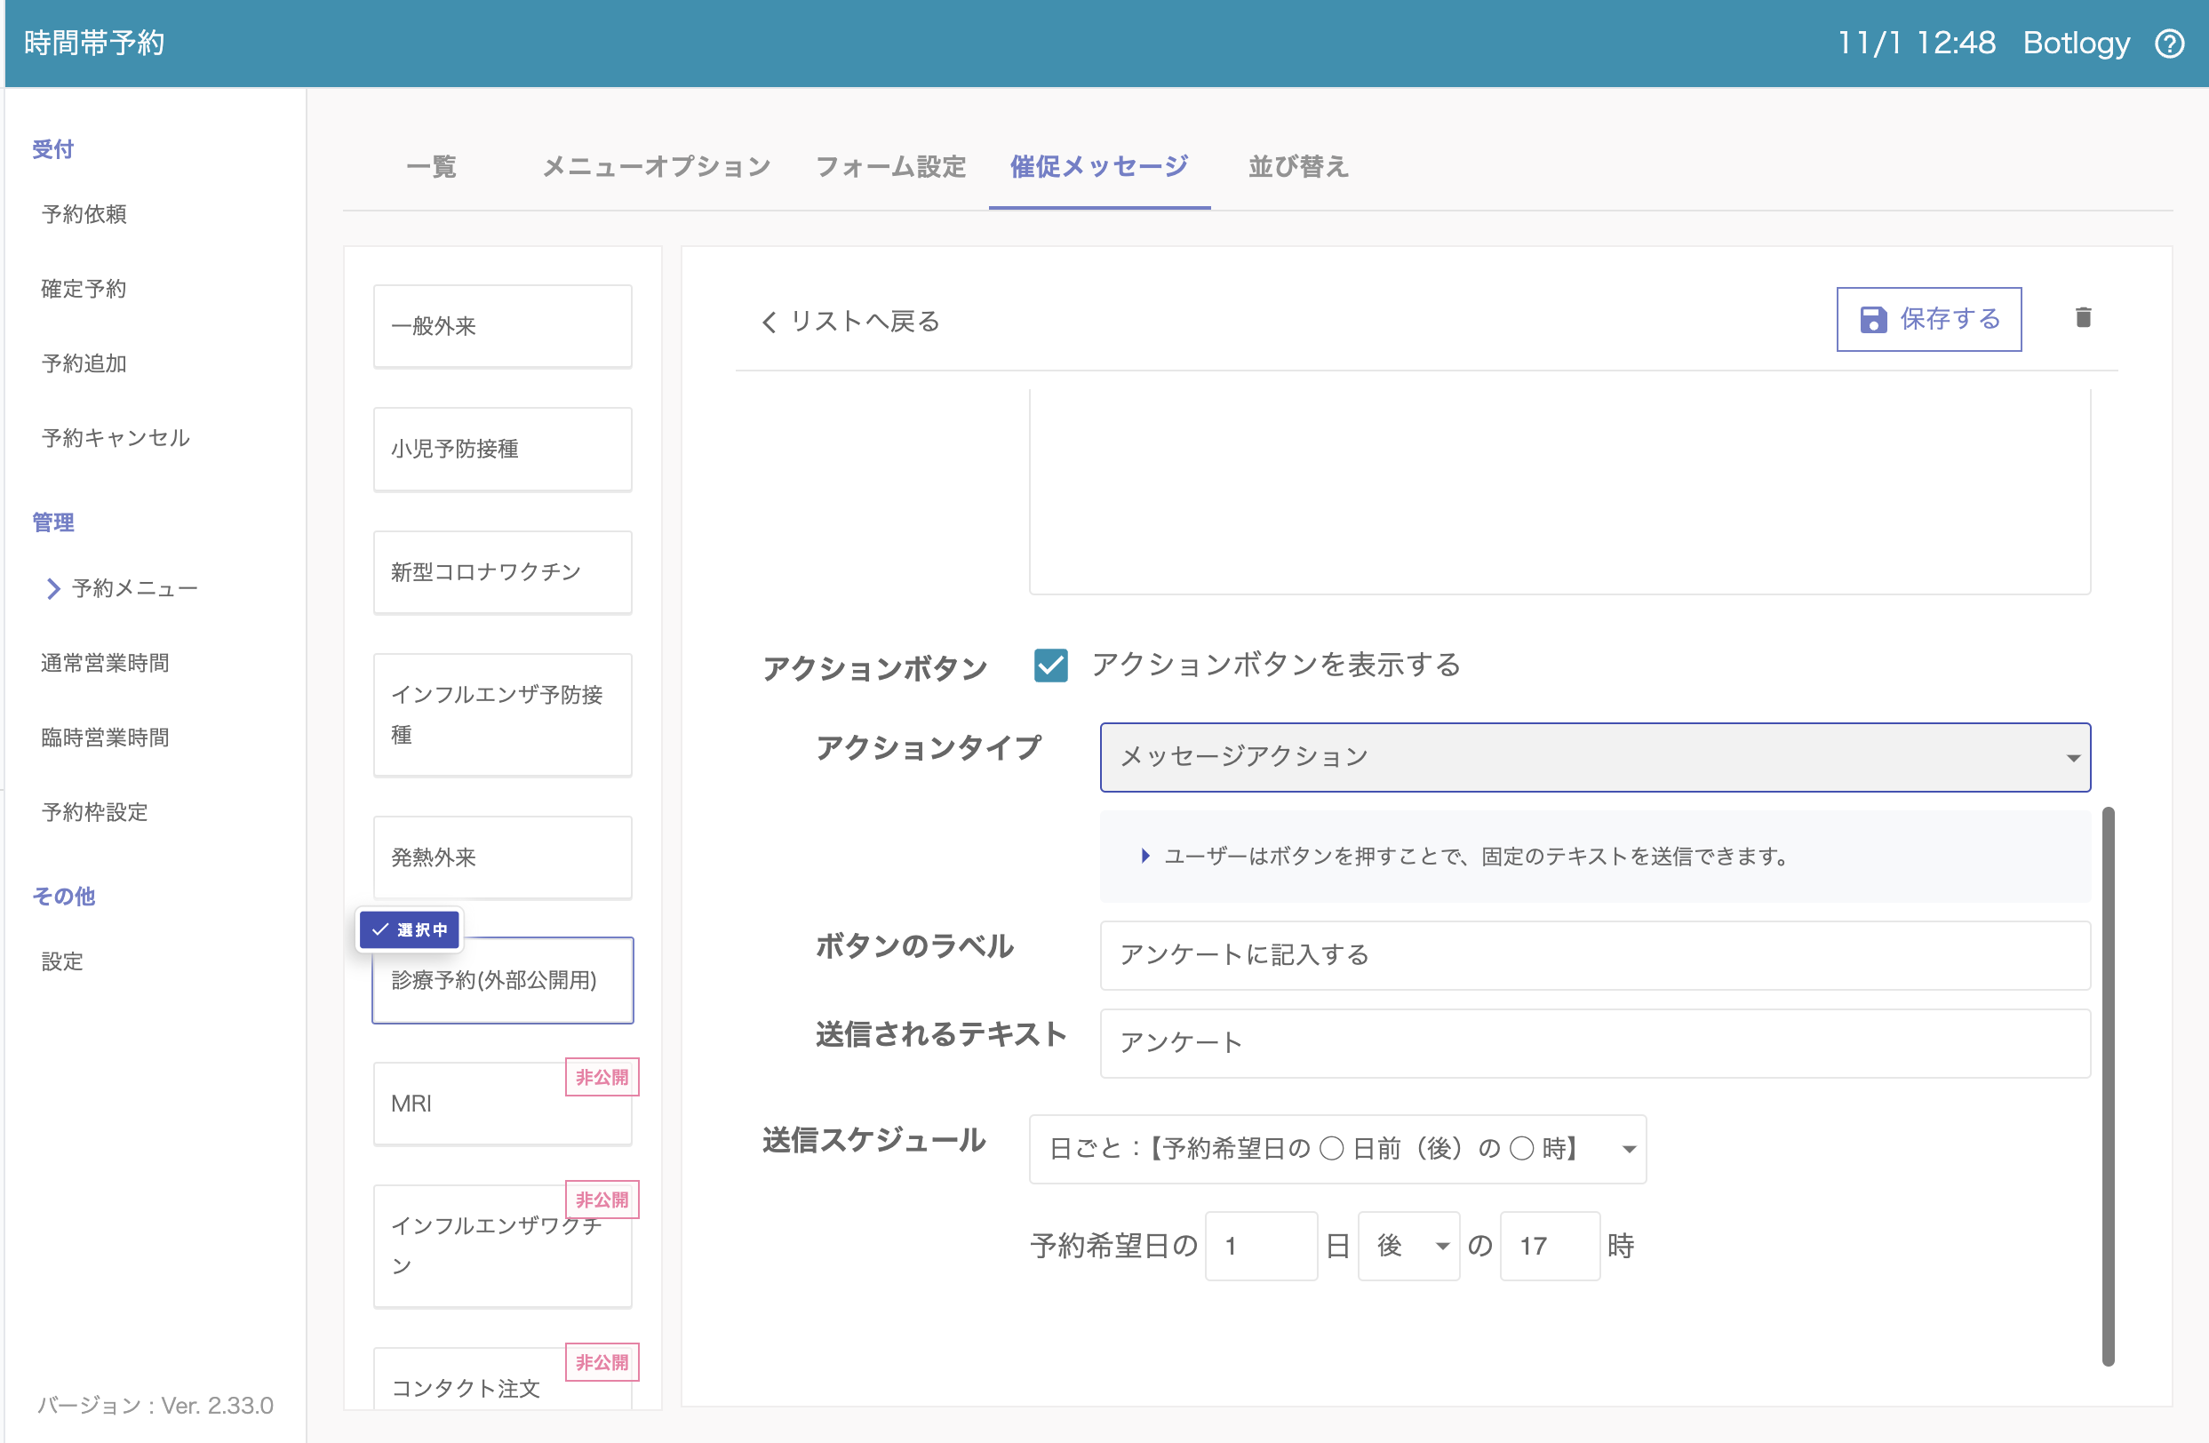The width and height of the screenshot is (2209, 1443).
Task: Click the vertical scrollbar in form panel
Action: click(x=2107, y=1086)
